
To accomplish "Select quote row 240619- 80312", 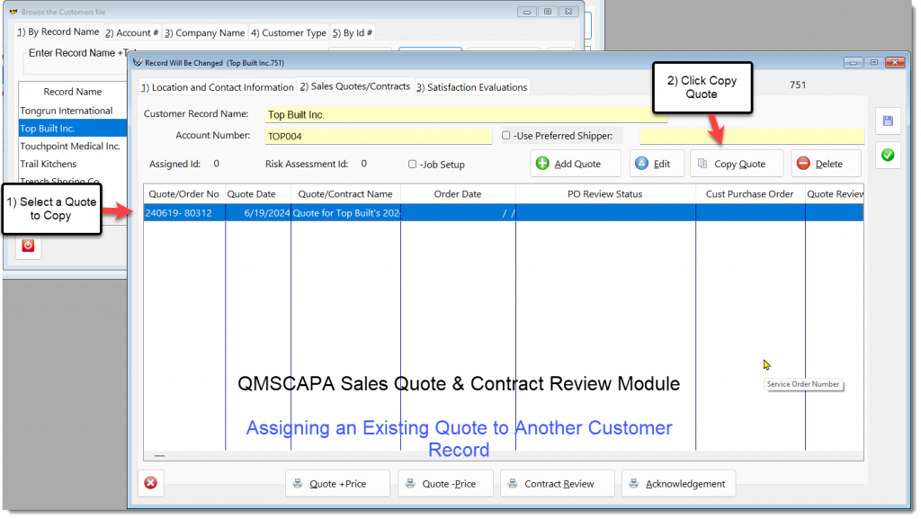I will [x=504, y=213].
